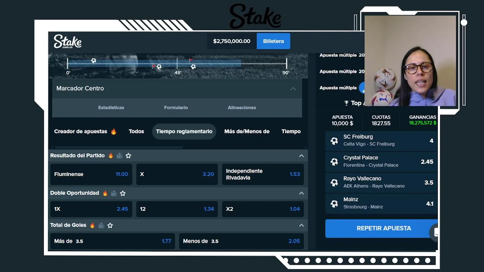Click the red flag marker before 45'
This screenshot has height=272, width=484.
pos(154,66)
